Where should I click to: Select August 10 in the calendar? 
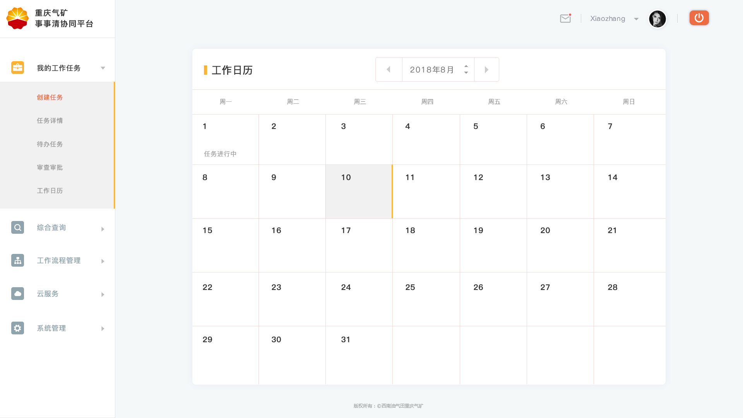click(359, 192)
